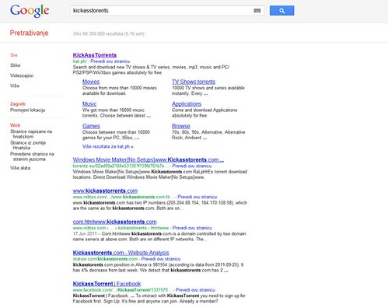Select the Sve filter in sidebar
The image size is (388, 308).
pyautogui.click(x=14, y=55)
